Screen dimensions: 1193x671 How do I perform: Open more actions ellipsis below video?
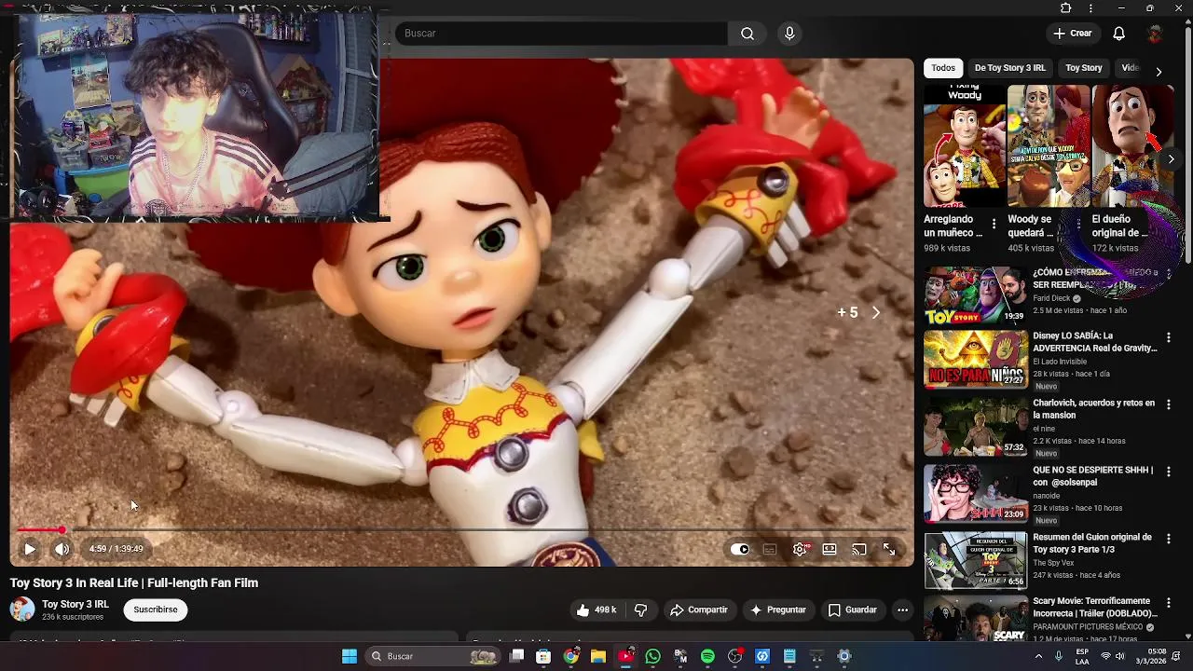point(902,609)
